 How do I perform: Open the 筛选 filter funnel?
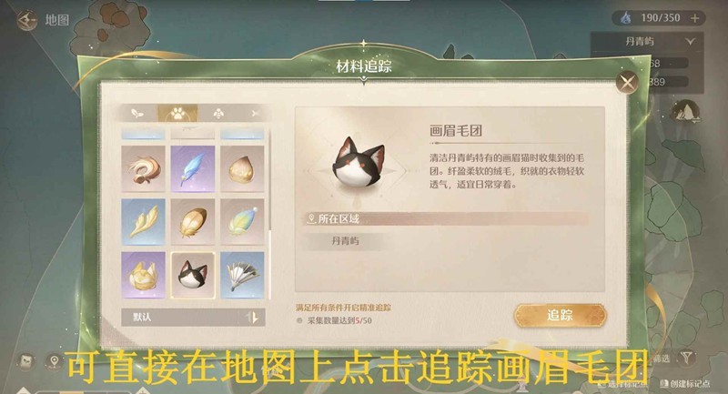[686, 358]
